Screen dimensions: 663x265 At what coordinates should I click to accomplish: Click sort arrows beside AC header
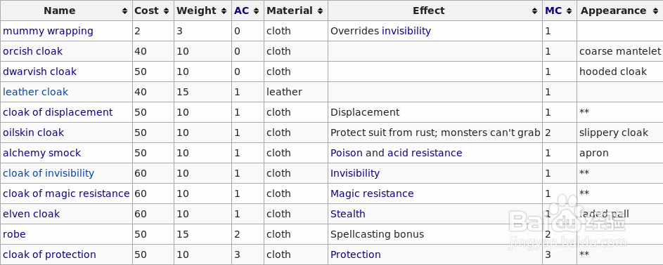pyautogui.click(x=256, y=11)
